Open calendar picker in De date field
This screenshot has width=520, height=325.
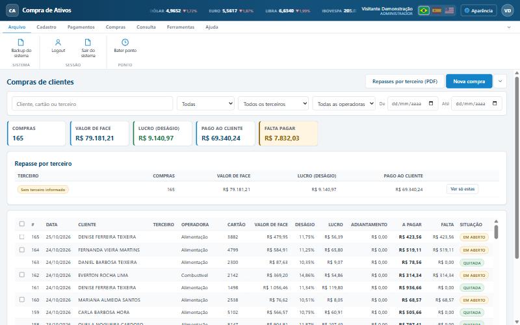tap(431, 103)
